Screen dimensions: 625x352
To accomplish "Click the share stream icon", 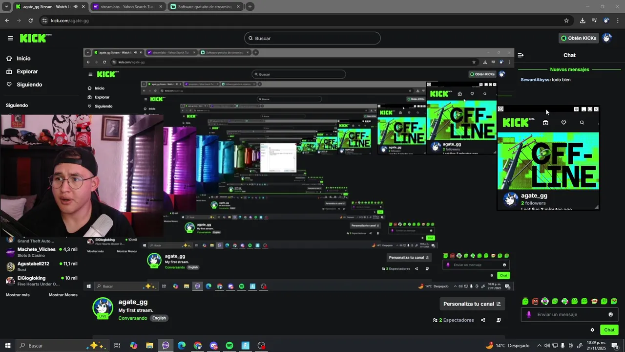I will (483, 320).
